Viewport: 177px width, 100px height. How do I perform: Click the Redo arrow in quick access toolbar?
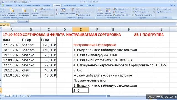point(11,2)
